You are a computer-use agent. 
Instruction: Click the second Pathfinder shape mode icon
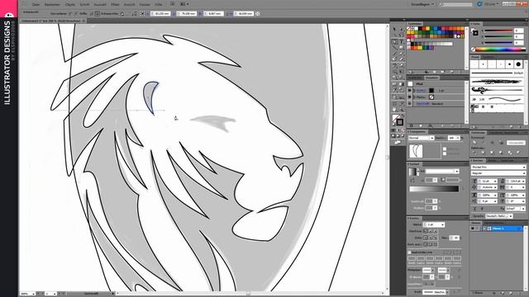point(484,143)
